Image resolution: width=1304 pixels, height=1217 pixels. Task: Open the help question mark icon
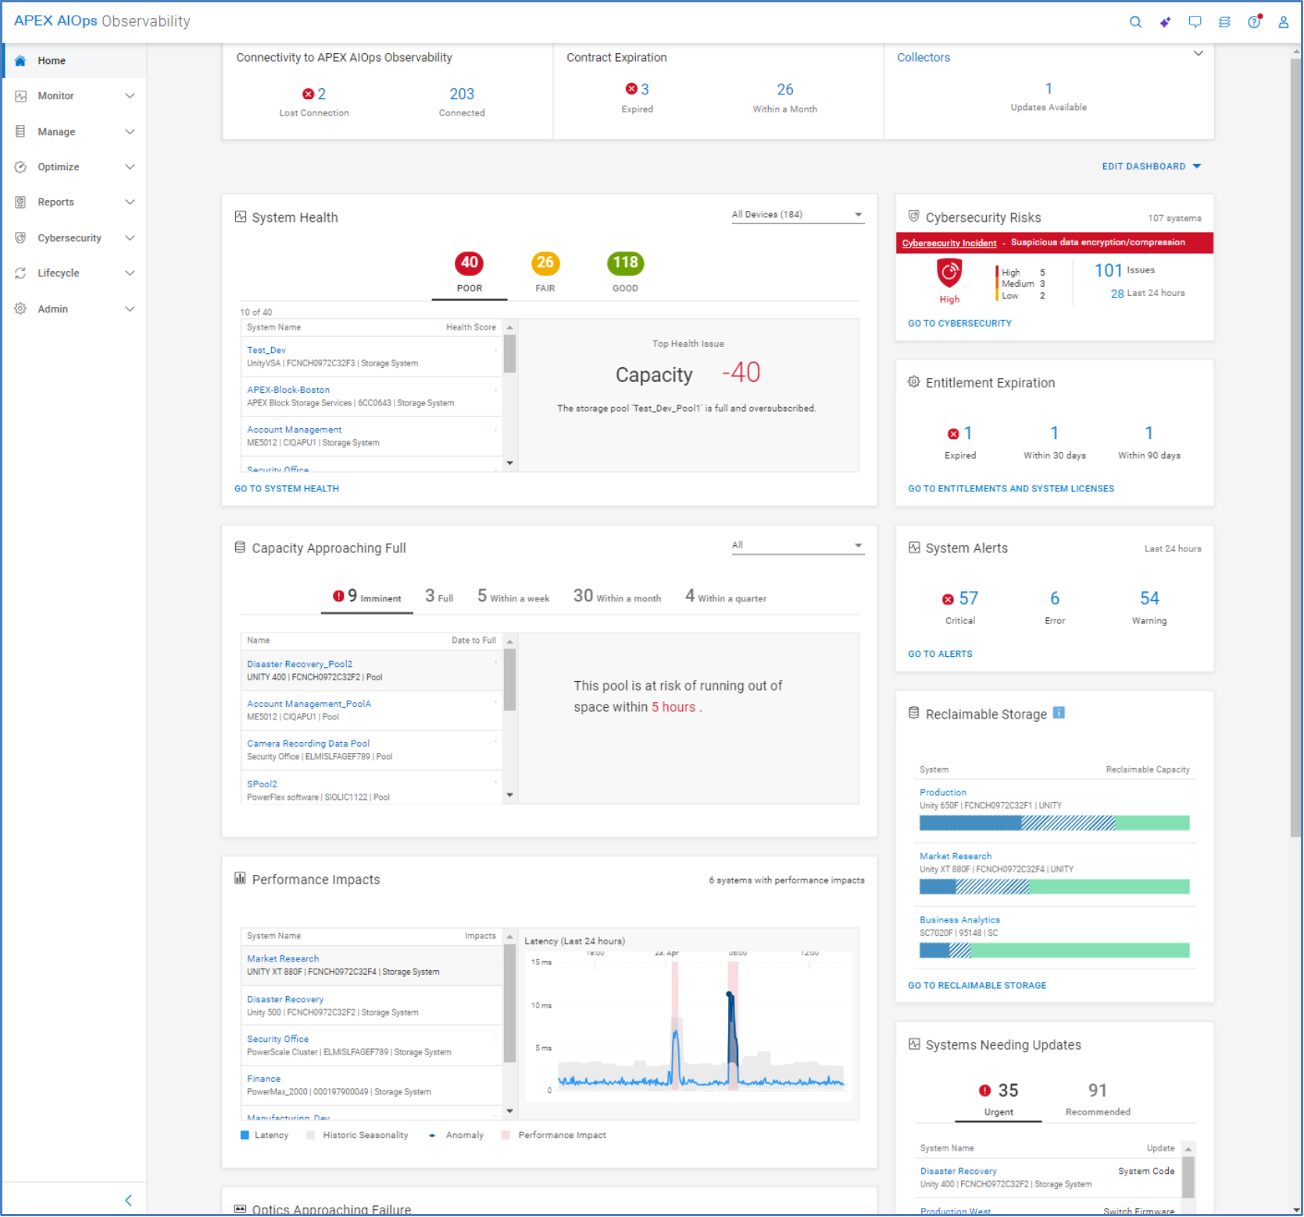tap(1254, 22)
